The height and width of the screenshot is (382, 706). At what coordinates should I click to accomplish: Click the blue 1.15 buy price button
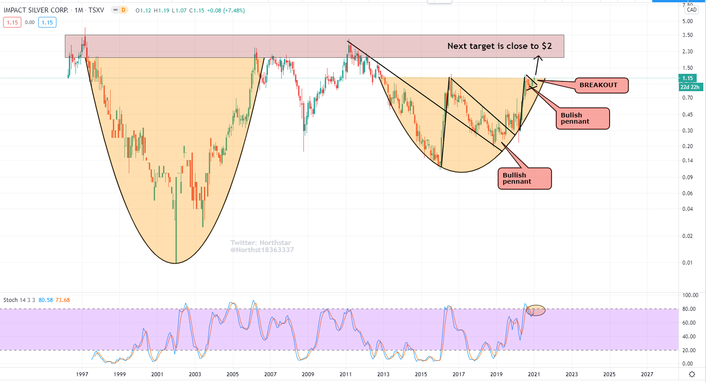[47, 22]
